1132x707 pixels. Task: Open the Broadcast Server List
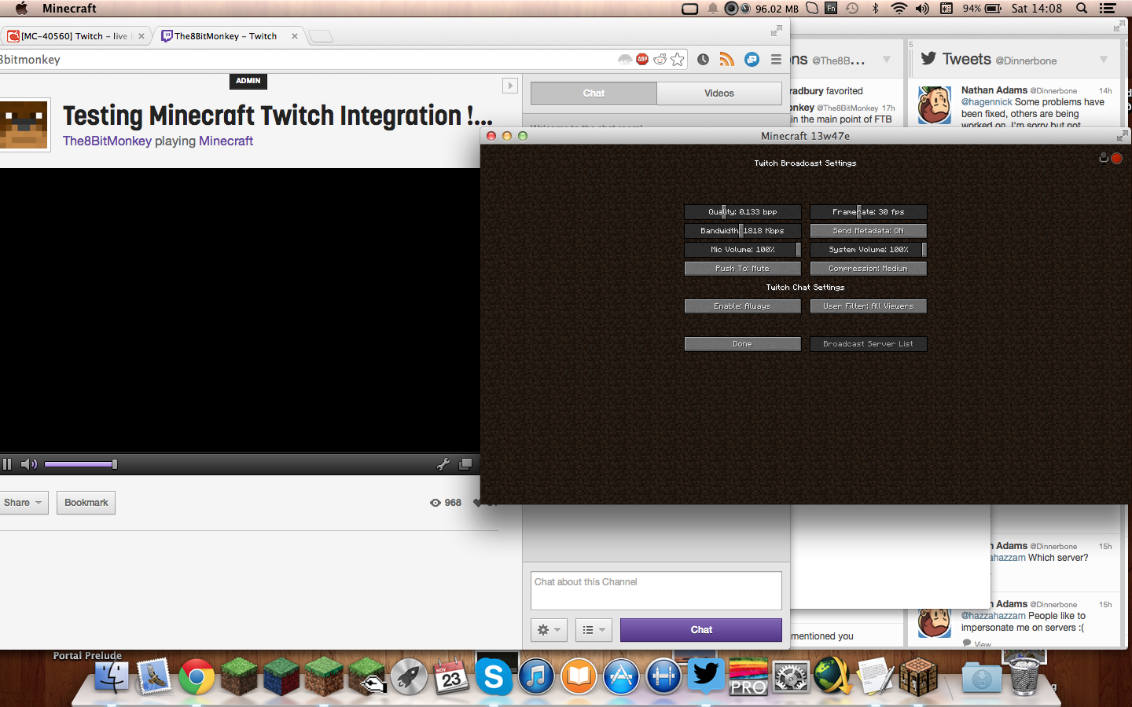click(869, 344)
